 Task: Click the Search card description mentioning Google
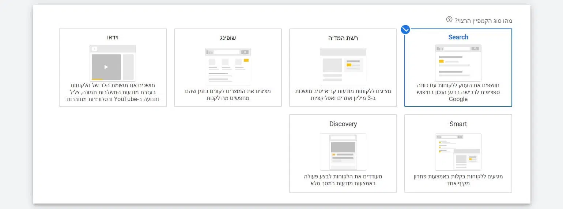coord(458,92)
